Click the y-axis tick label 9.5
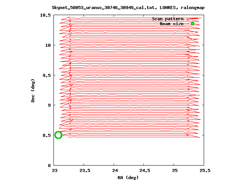The height and width of the screenshot is (181, 241). (x=47, y=75)
